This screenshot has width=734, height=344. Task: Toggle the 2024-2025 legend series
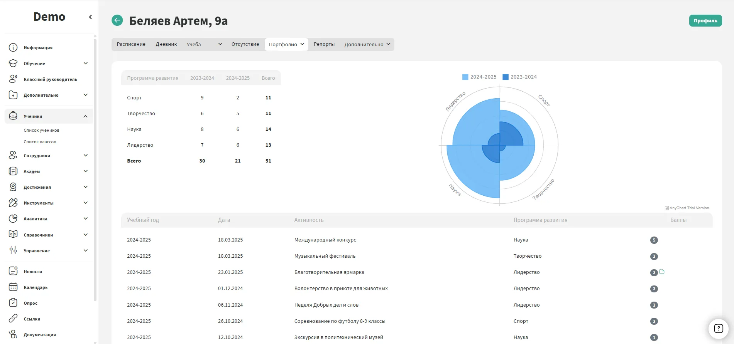click(479, 77)
